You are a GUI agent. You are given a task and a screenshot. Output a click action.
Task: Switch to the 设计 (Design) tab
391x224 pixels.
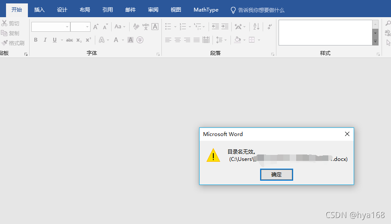[62, 10]
